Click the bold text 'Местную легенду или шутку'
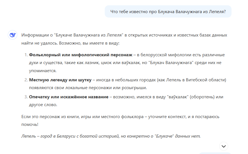248x154 pixels. point(60,80)
